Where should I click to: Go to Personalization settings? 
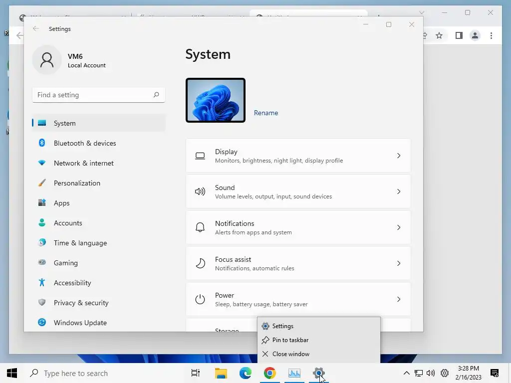(x=99, y=183)
